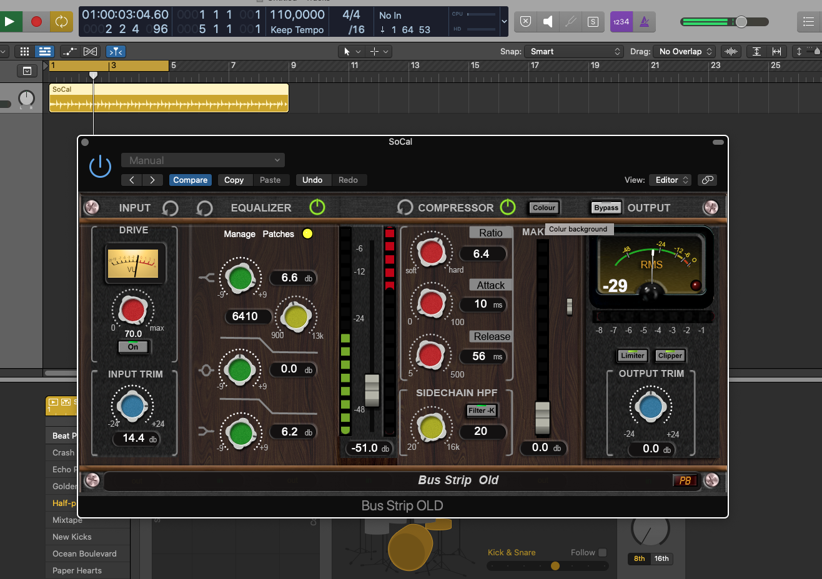Click the Colour button

[544, 208]
